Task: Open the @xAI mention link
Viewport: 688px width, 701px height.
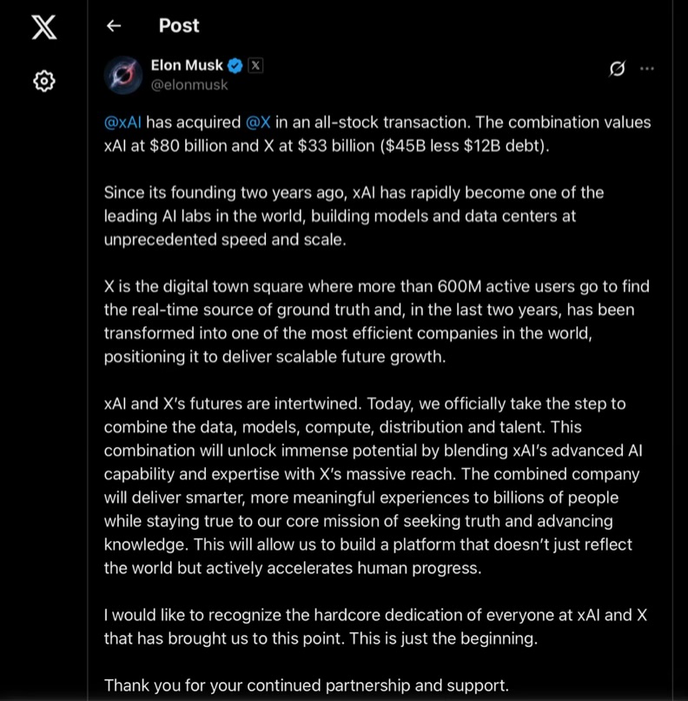Action: [122, 123]
